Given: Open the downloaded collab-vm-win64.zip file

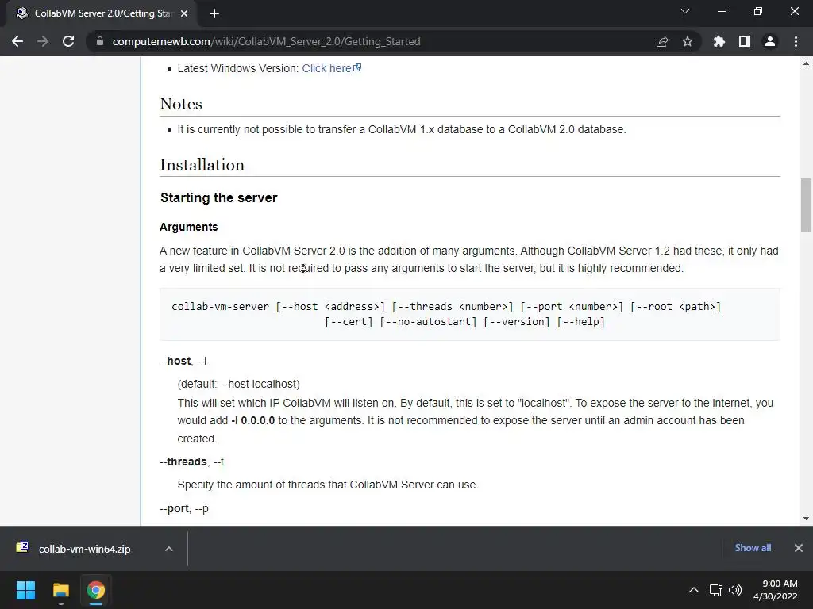Looking at the screenshot, I should (84, 549).
